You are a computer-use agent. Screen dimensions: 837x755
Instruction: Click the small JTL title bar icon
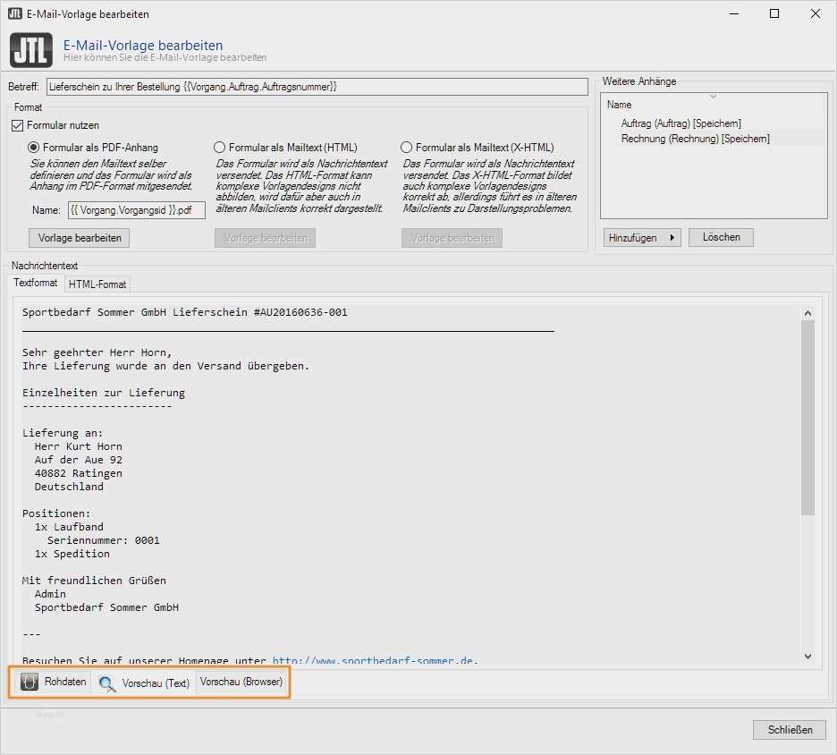point(15,14)
